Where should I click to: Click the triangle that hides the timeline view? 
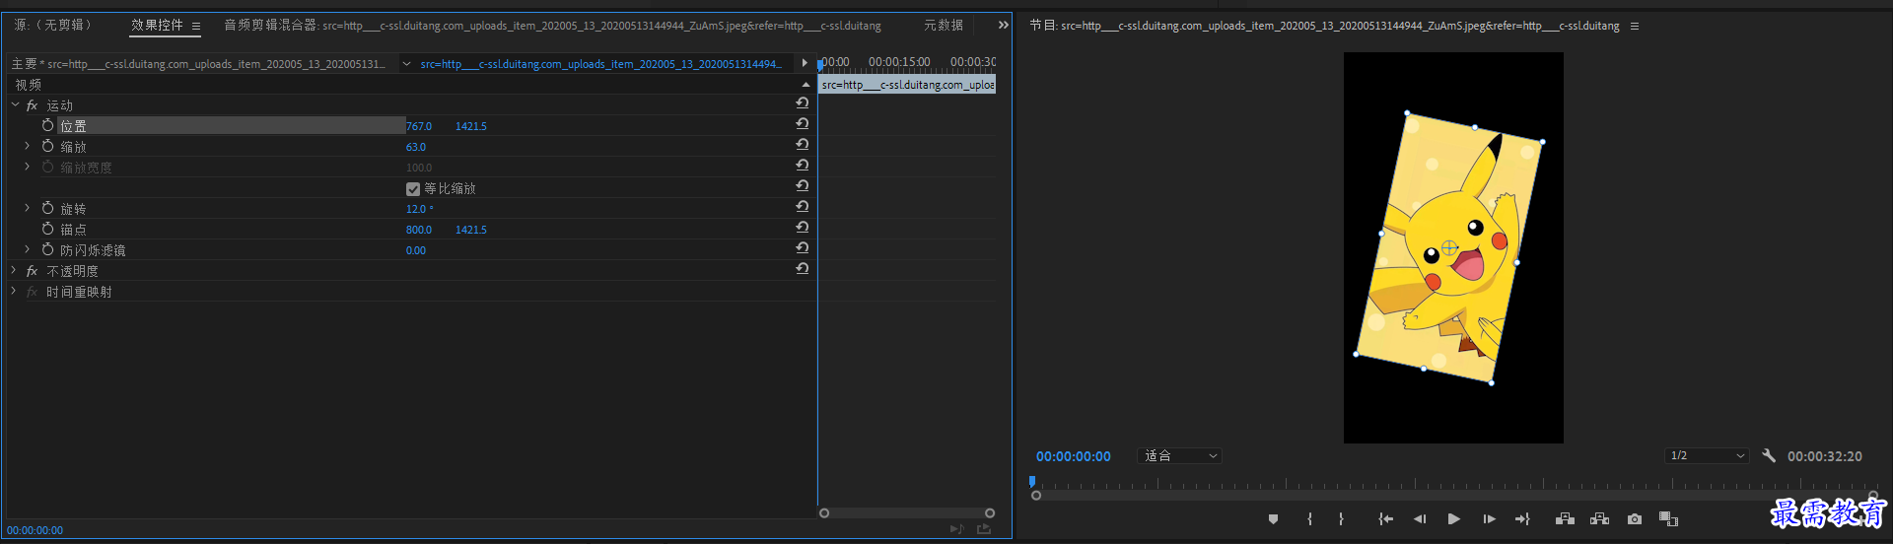[805, 62]
